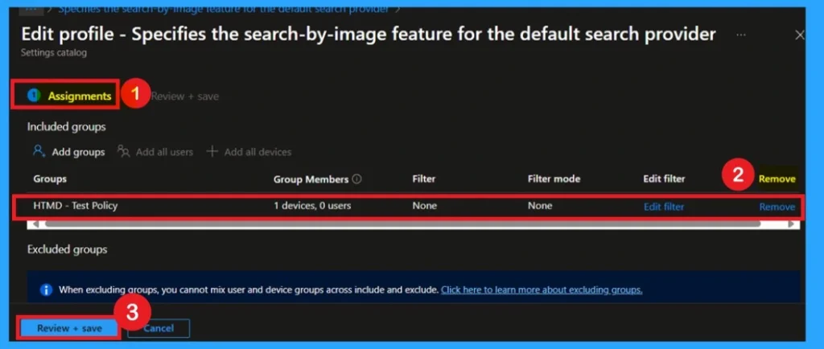Image resolution: width=824 pixels, height=349 pixels.
Task: Click the Remove column header
Action: click(x=777, y=179)
